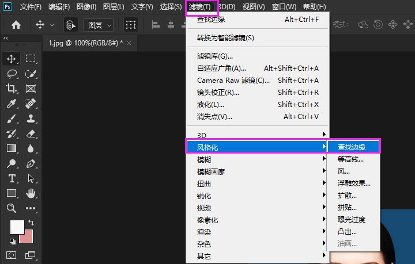Choose 浮雕效果... emboss filter
The height and width of the screenshot is (264, 415).
(x=353, y=183)
